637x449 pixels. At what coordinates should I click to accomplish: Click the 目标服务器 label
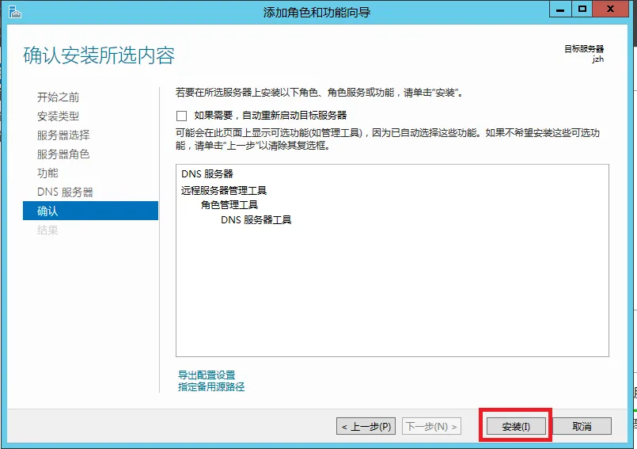[584, 49]
